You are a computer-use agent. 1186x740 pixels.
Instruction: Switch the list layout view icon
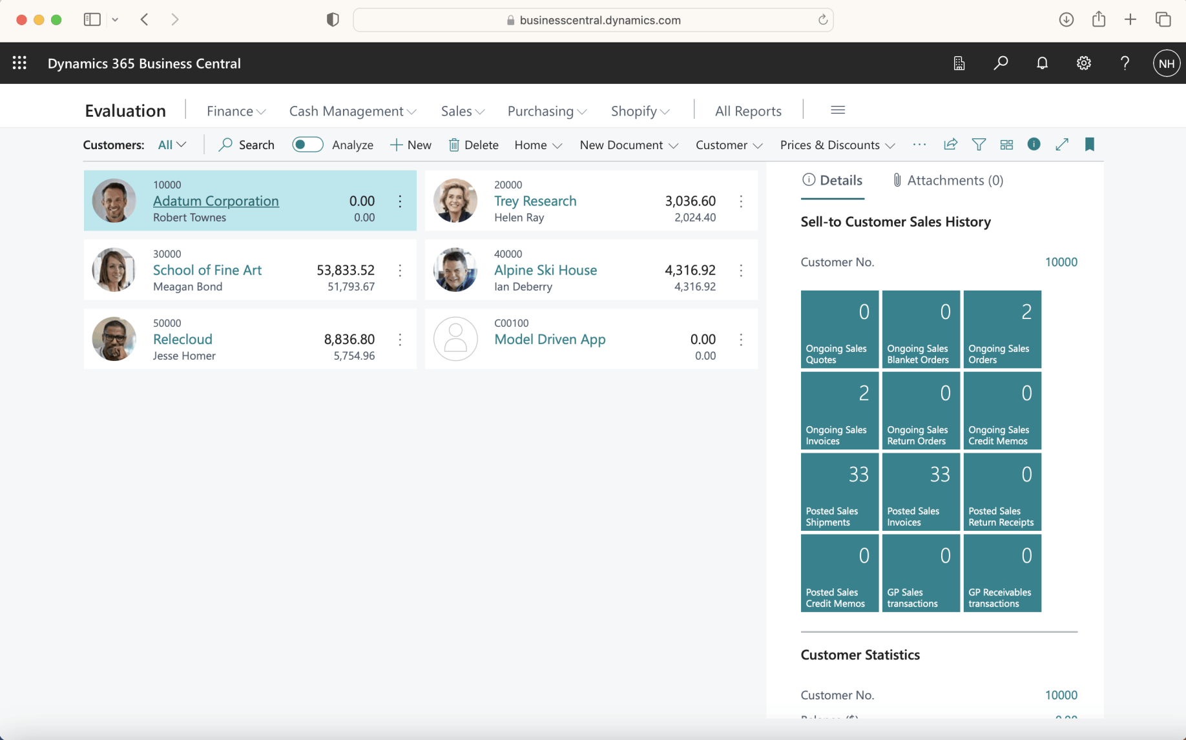(x=1006, y=145)
